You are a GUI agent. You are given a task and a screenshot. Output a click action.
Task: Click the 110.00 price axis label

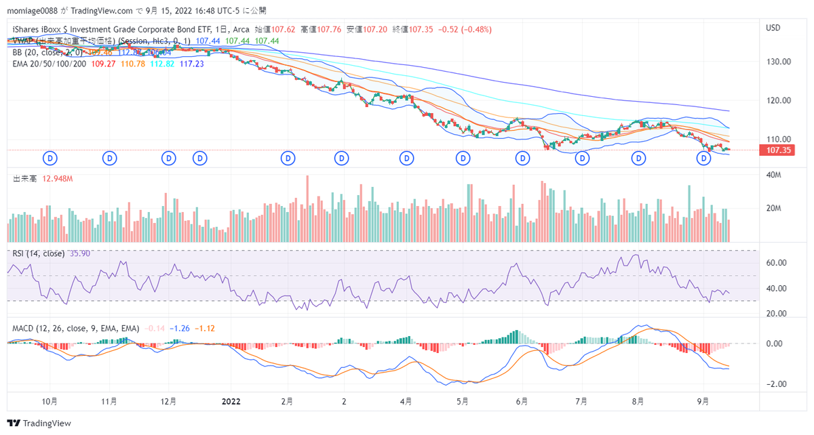pos(779,138)
